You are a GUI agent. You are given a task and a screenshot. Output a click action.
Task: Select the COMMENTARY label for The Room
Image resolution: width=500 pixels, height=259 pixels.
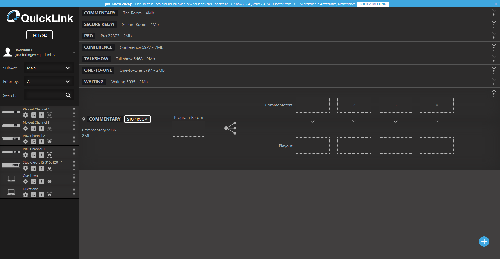(x=100, y=13)
